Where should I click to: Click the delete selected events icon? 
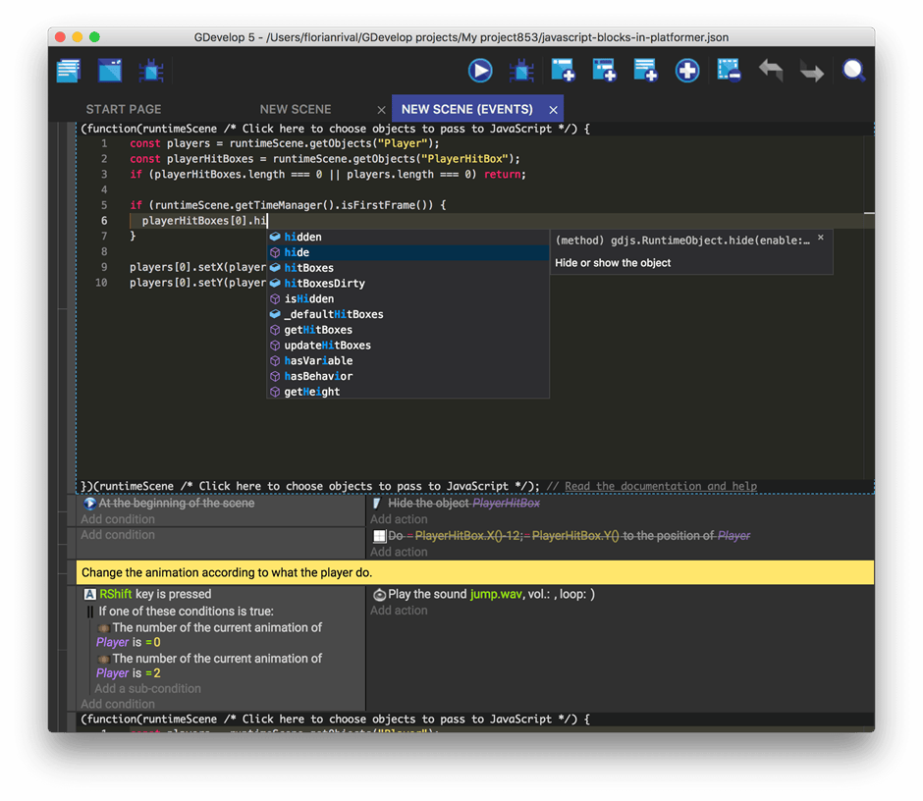[x=728, y=71]
